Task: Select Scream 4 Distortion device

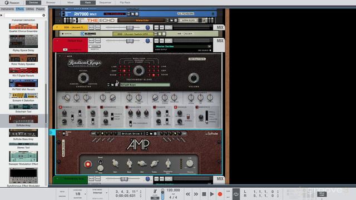Action: (x=23, y=97)
